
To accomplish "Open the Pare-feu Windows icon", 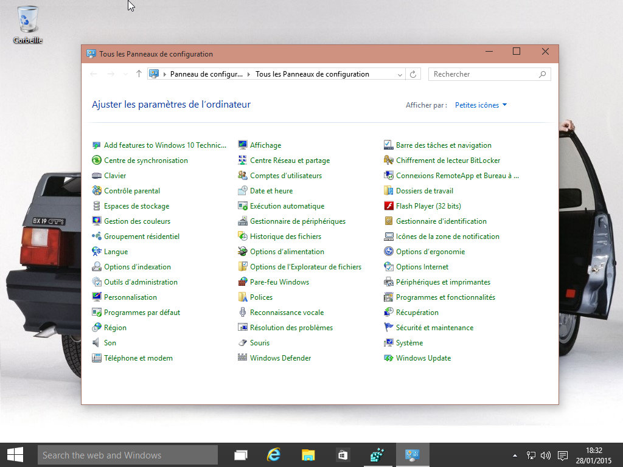I will point(243,282).
